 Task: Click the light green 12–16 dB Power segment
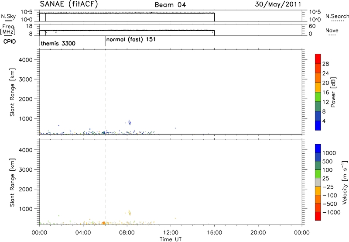point(318,97)
